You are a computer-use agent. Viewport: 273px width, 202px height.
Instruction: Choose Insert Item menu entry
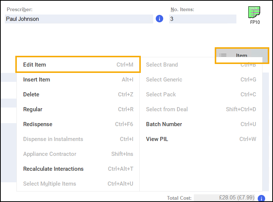point(78,80)
